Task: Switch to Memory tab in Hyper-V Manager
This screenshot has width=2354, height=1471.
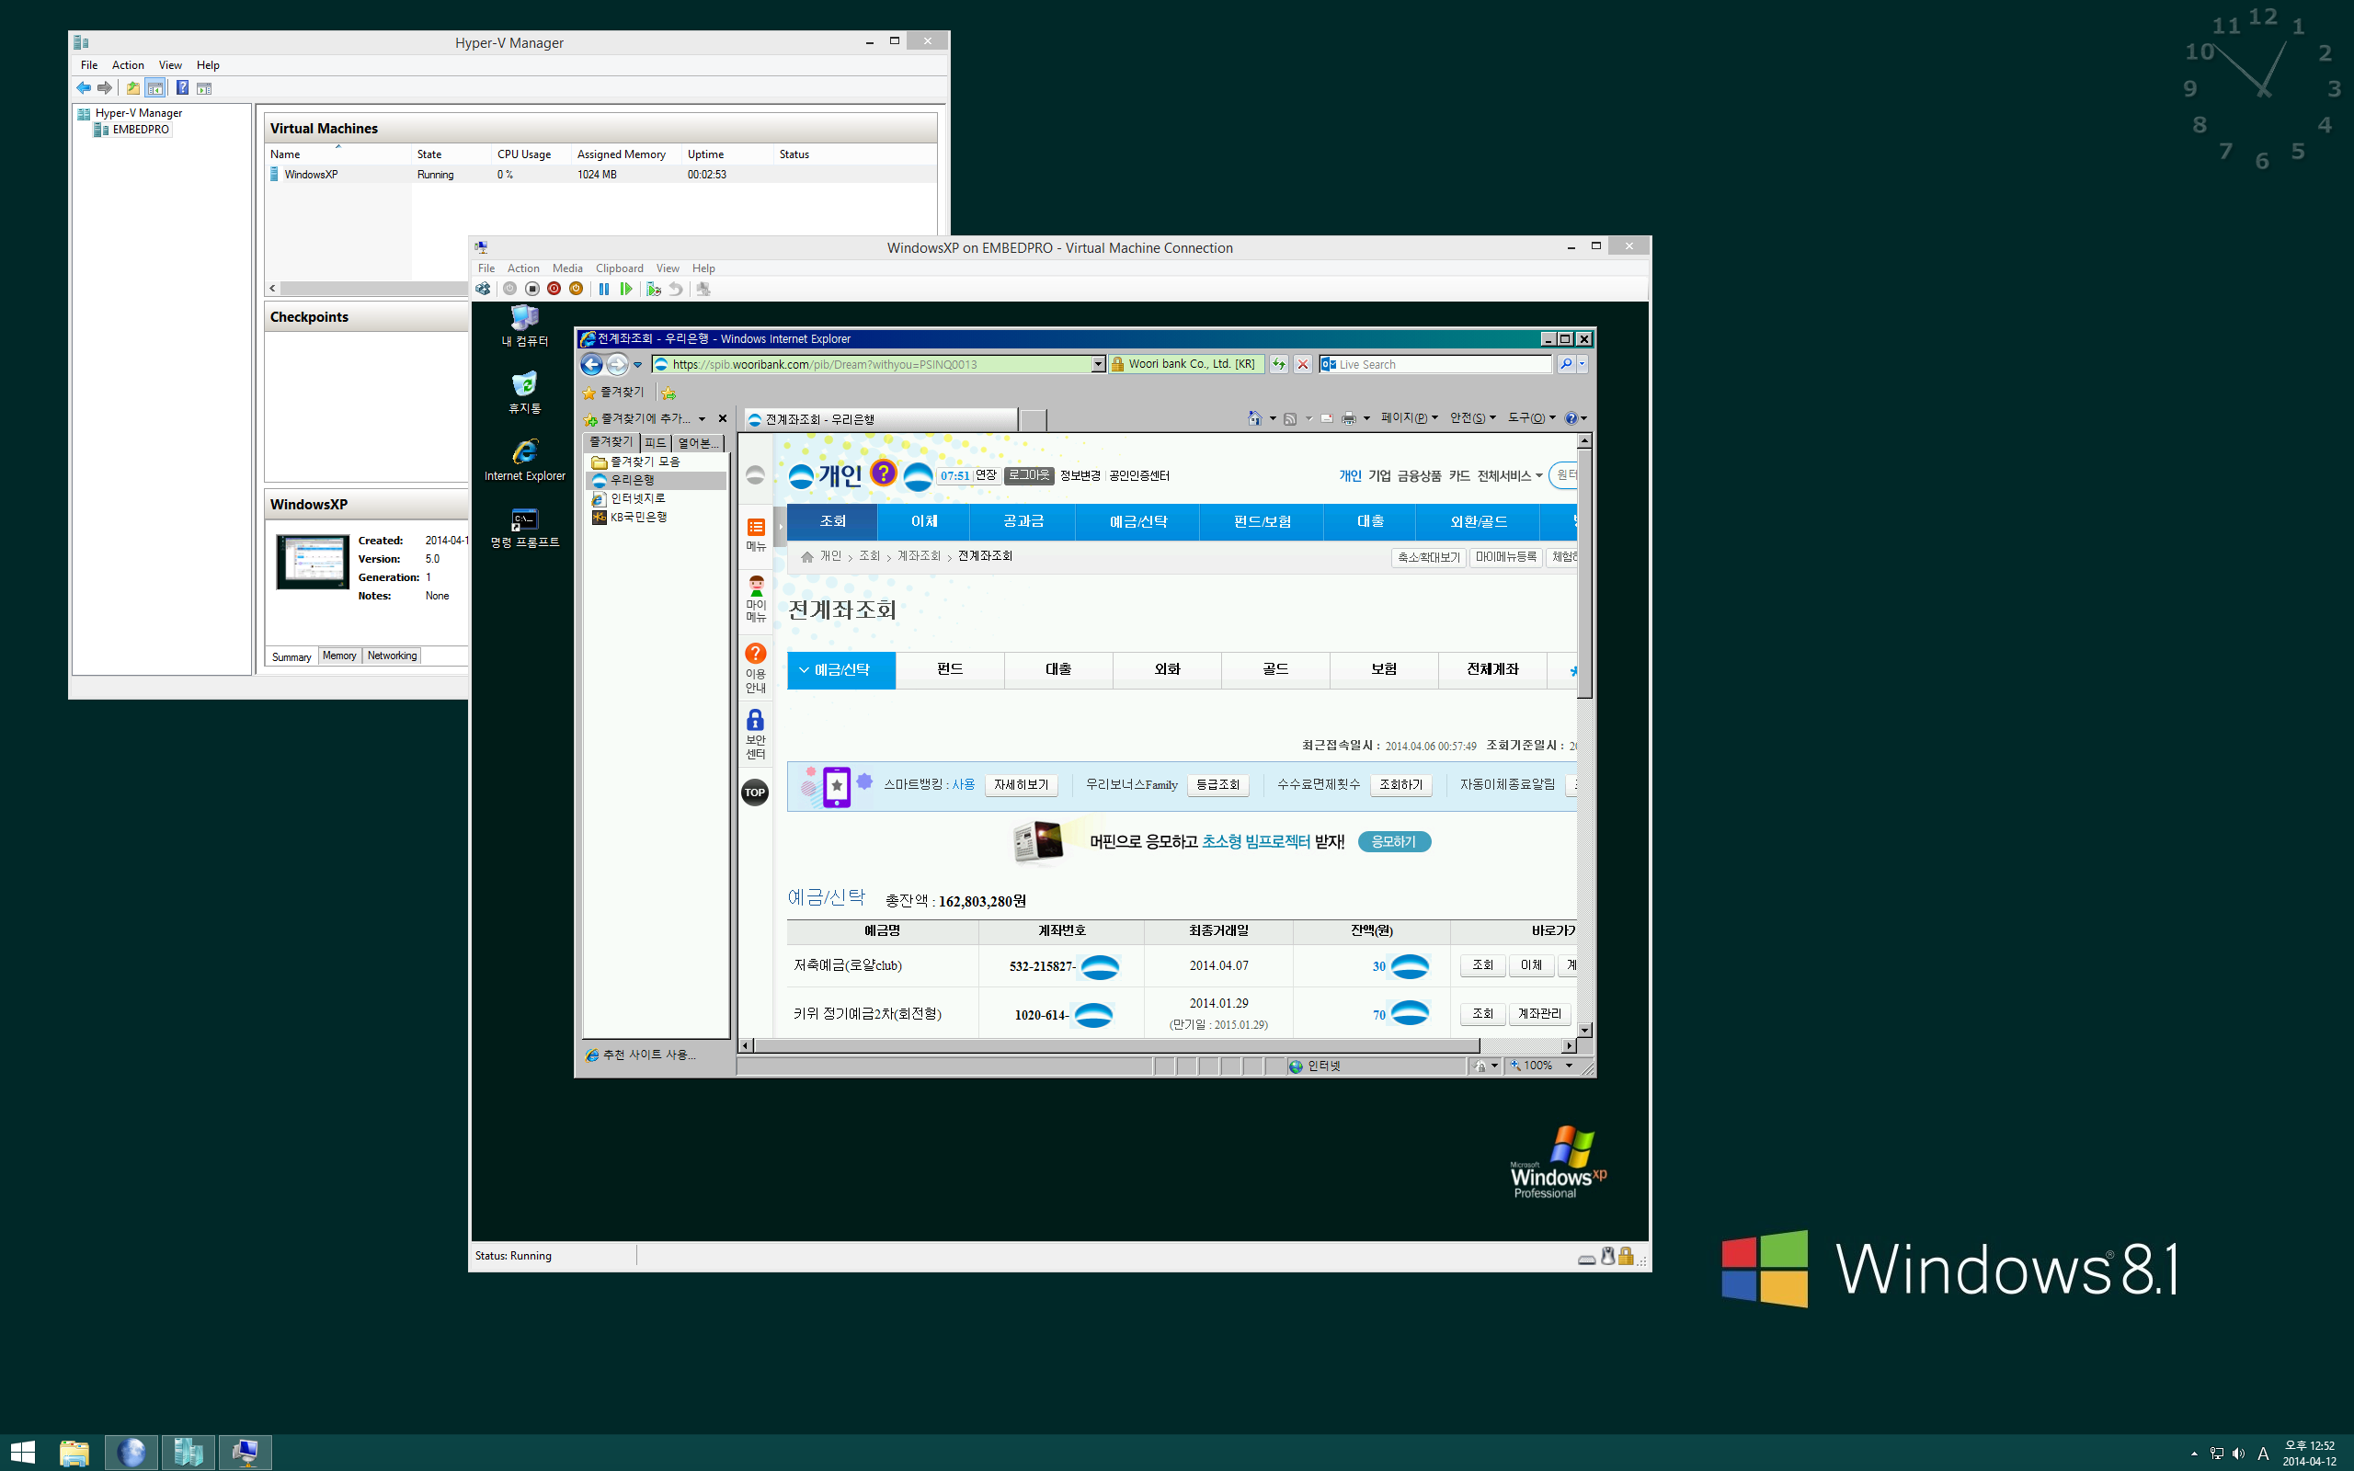Action: click(x=338, y=656)
